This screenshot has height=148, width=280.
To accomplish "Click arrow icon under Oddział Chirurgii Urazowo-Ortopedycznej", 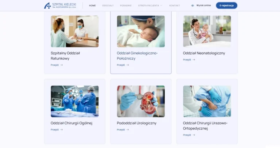I will click(x=194, y=135).
